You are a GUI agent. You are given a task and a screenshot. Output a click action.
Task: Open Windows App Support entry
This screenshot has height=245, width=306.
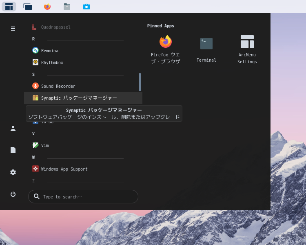(x=83, y=169)
